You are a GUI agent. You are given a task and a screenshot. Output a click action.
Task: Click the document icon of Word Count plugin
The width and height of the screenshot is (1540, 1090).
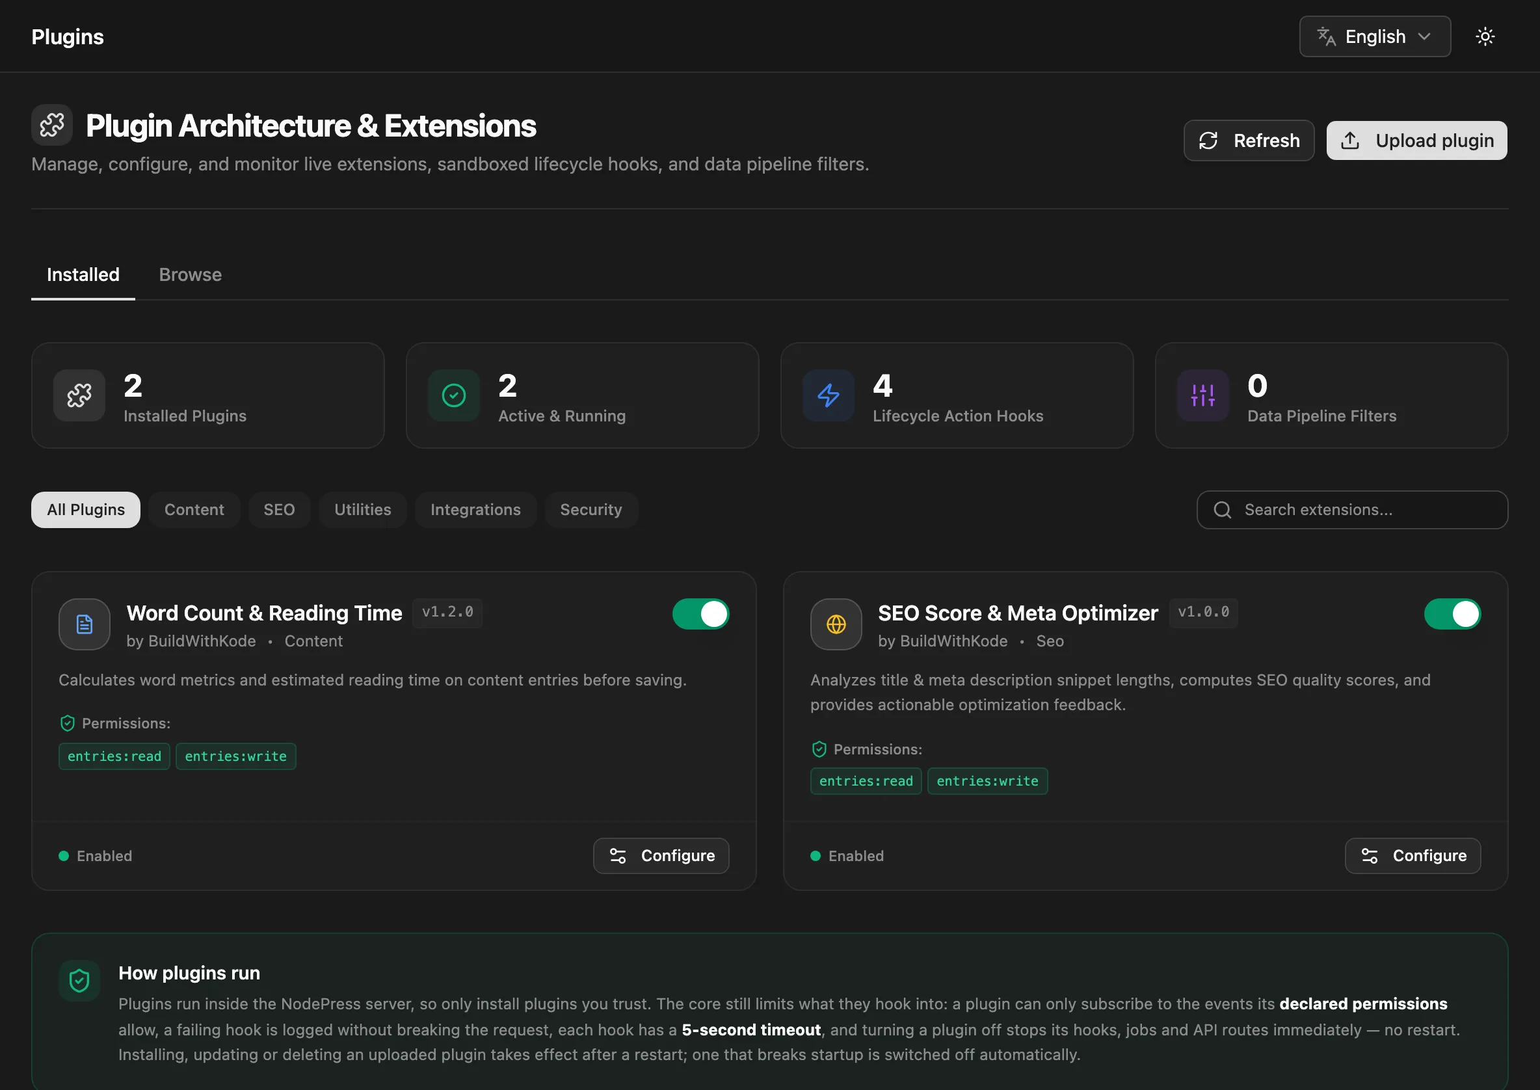point(85,624)
